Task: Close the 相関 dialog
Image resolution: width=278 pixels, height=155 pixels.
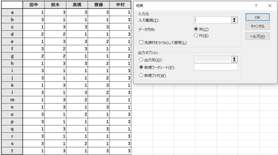Action: coord(270,6)
